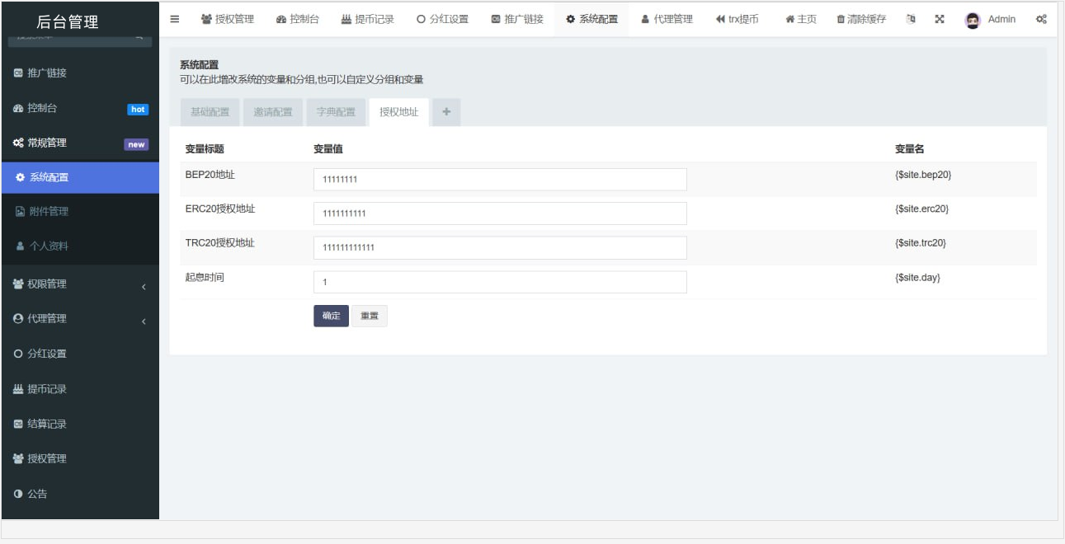Image resolution: width=1065 pixels, height=544 pixels.
Task: Click the 变量值 column header
Action: 328,149
